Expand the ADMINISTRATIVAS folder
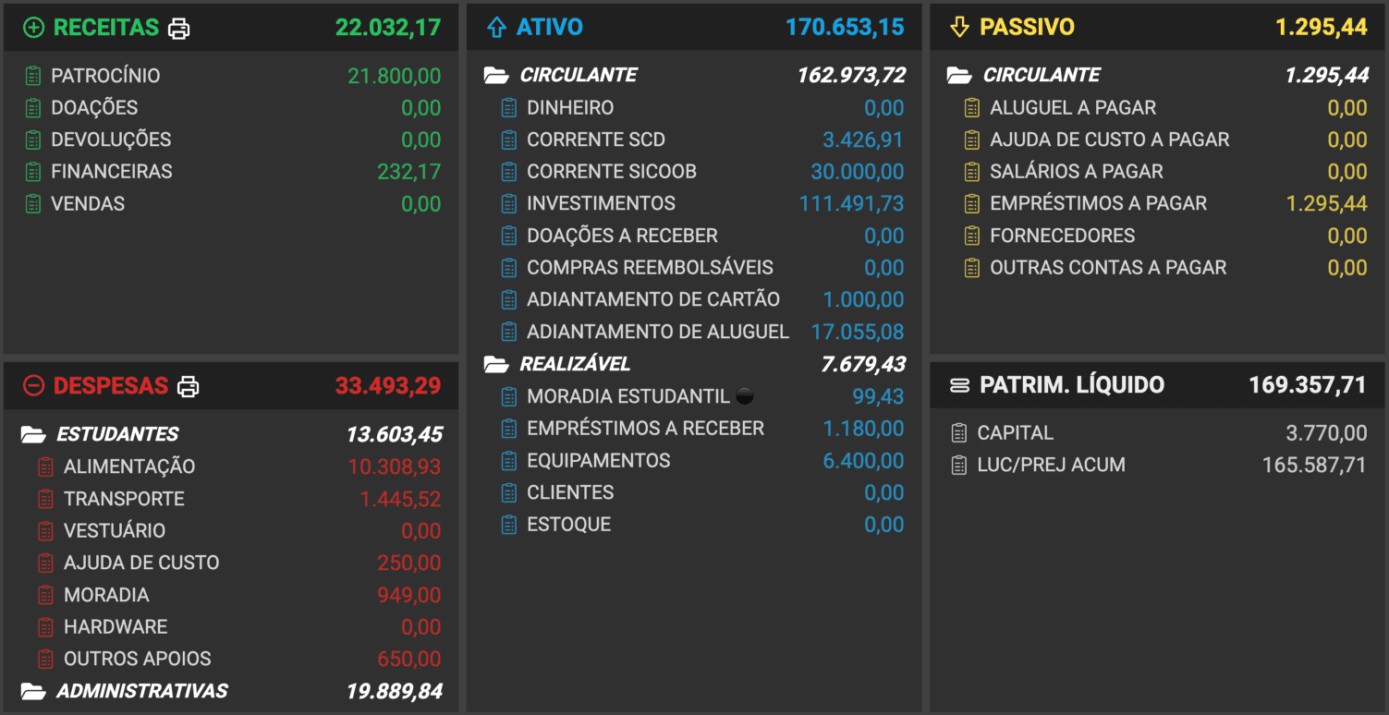The height and width of the screenshot is (715, 1389). click(34, 690)
